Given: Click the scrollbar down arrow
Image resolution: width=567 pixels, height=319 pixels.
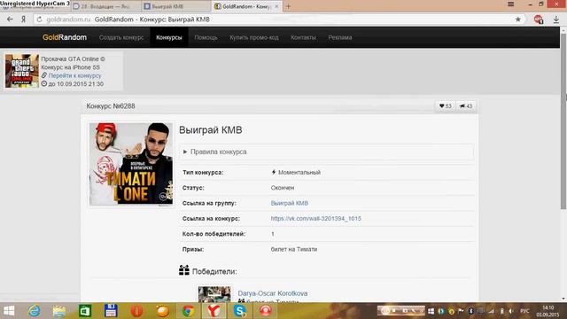Looking at the screenshot, I should [x=563, y=299].
